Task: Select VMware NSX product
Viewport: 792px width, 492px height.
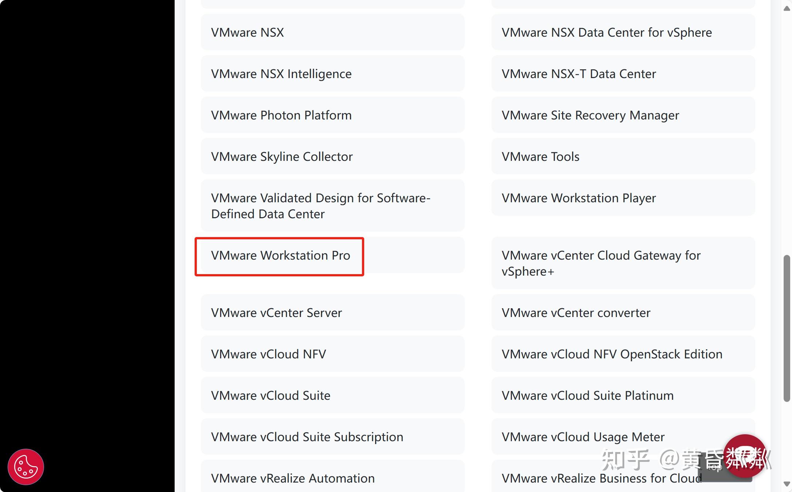Action: point(247,33)
